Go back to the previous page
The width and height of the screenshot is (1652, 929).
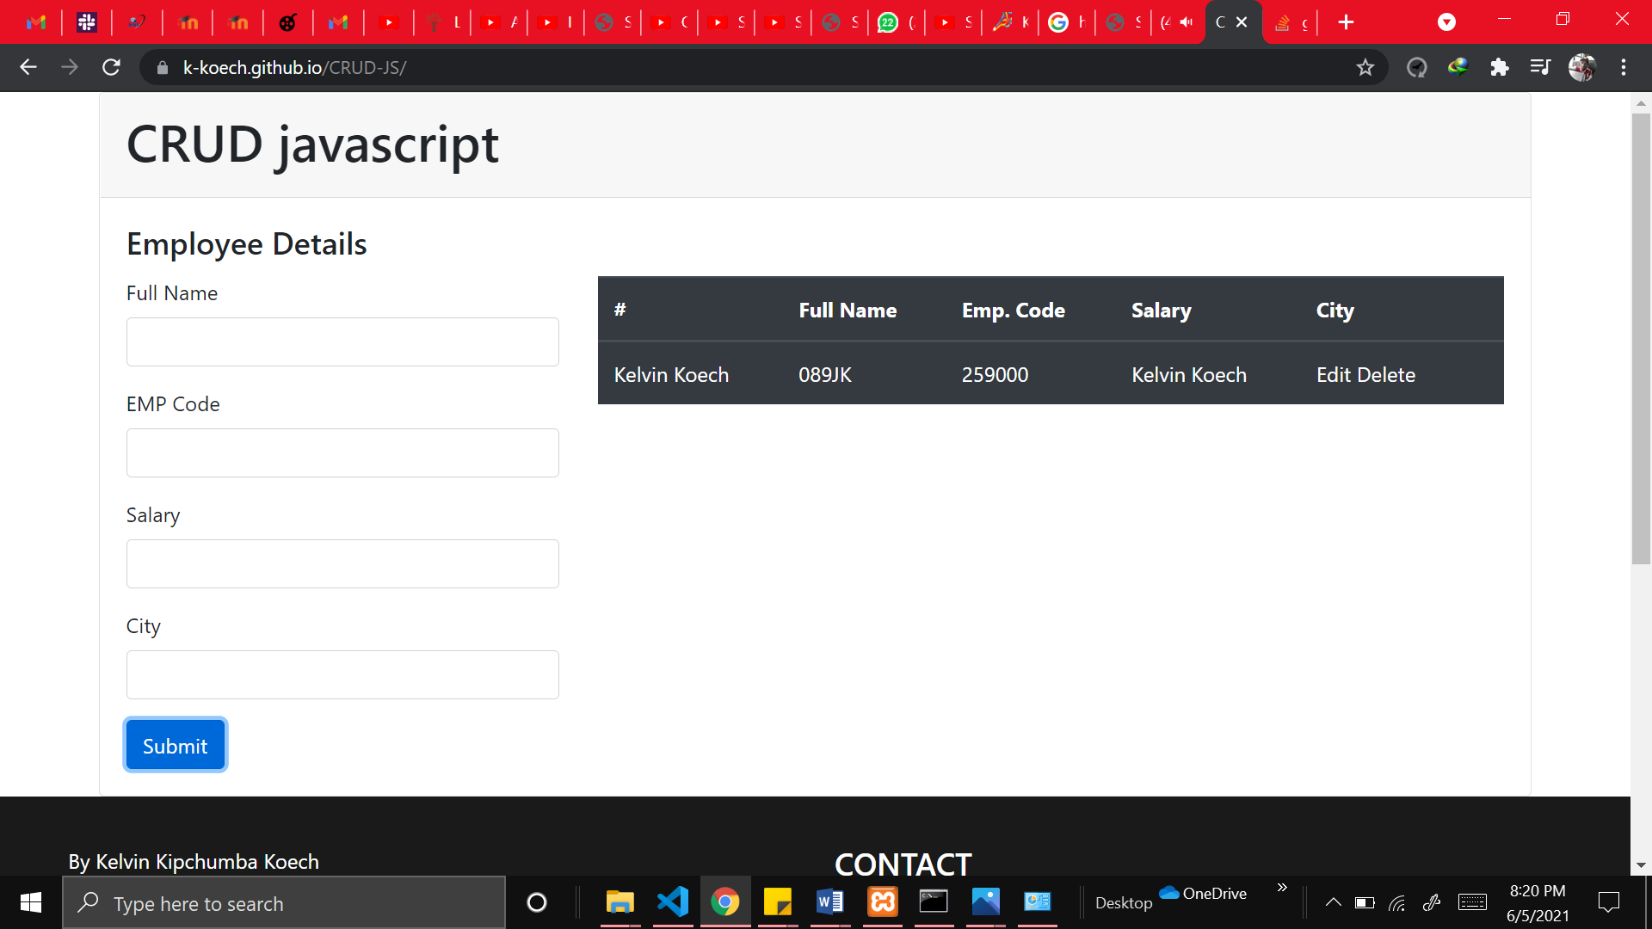click(28, 67)
